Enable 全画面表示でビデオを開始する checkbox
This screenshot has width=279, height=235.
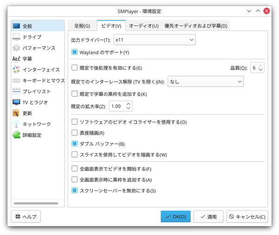coord(74,169)
